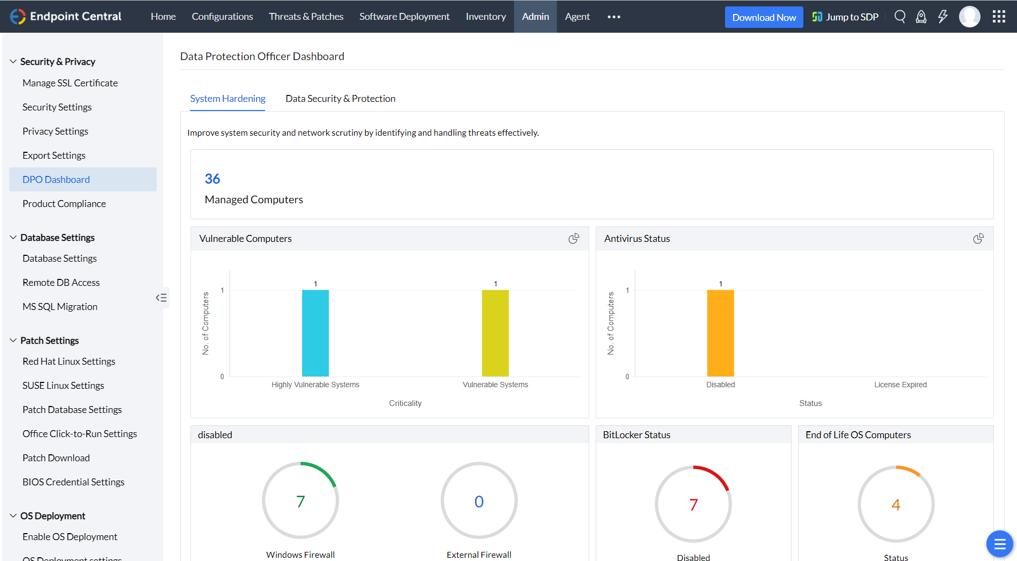Collapse the left sidebar with the arrow icon
Viewport: 1017px width, 561px height.
click(x=161, y=297)
